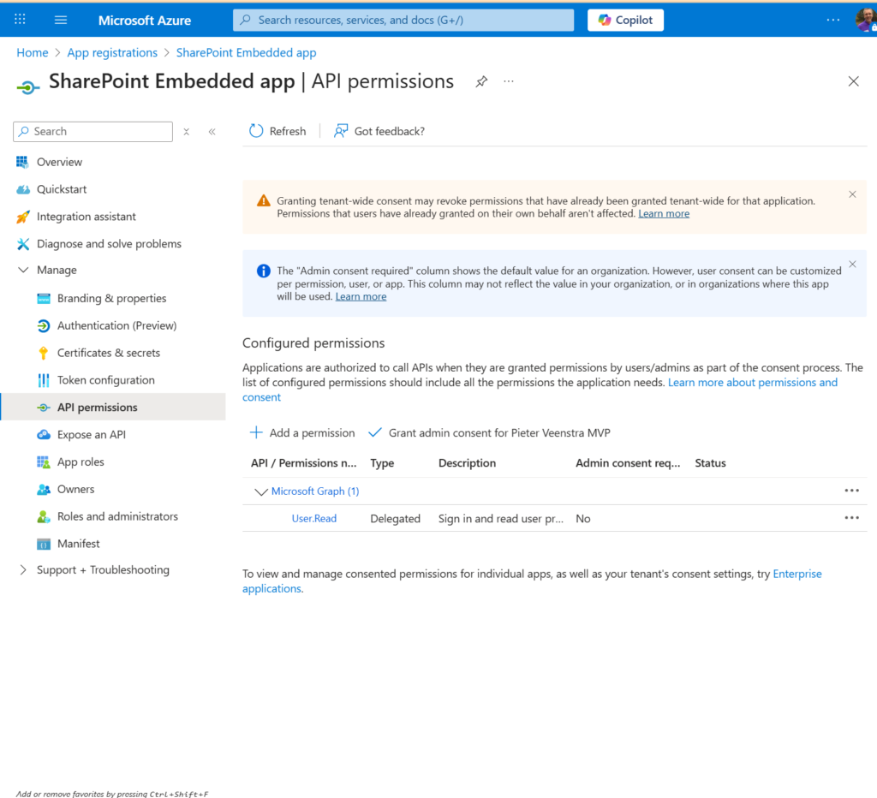Collapse the Microsoft Graph (1) chevron

click(x=260, y=491)
